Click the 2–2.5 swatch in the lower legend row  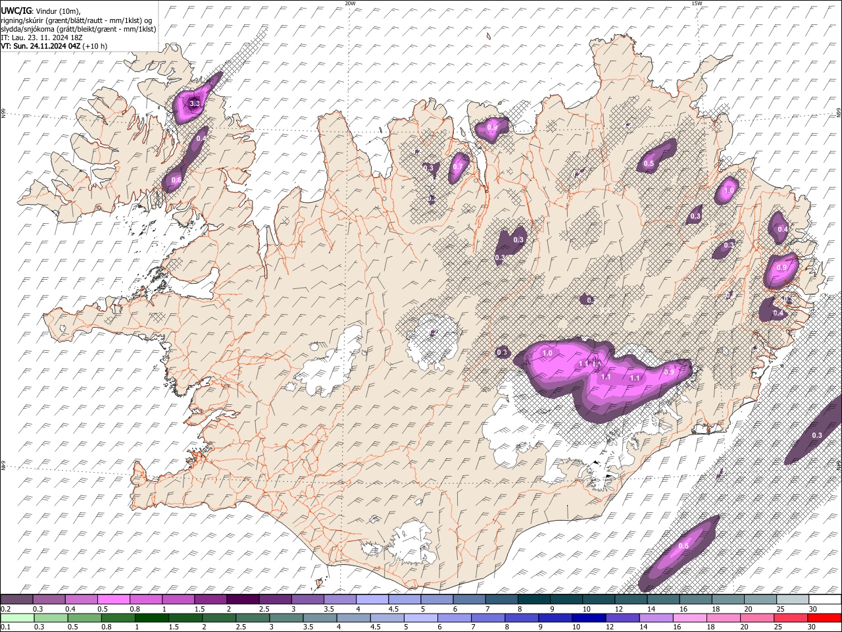click(219, 618)
